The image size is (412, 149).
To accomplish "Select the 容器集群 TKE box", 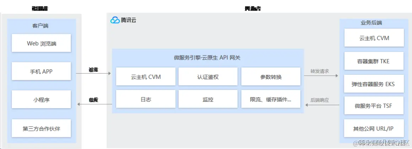I will (x=374, y=61).
